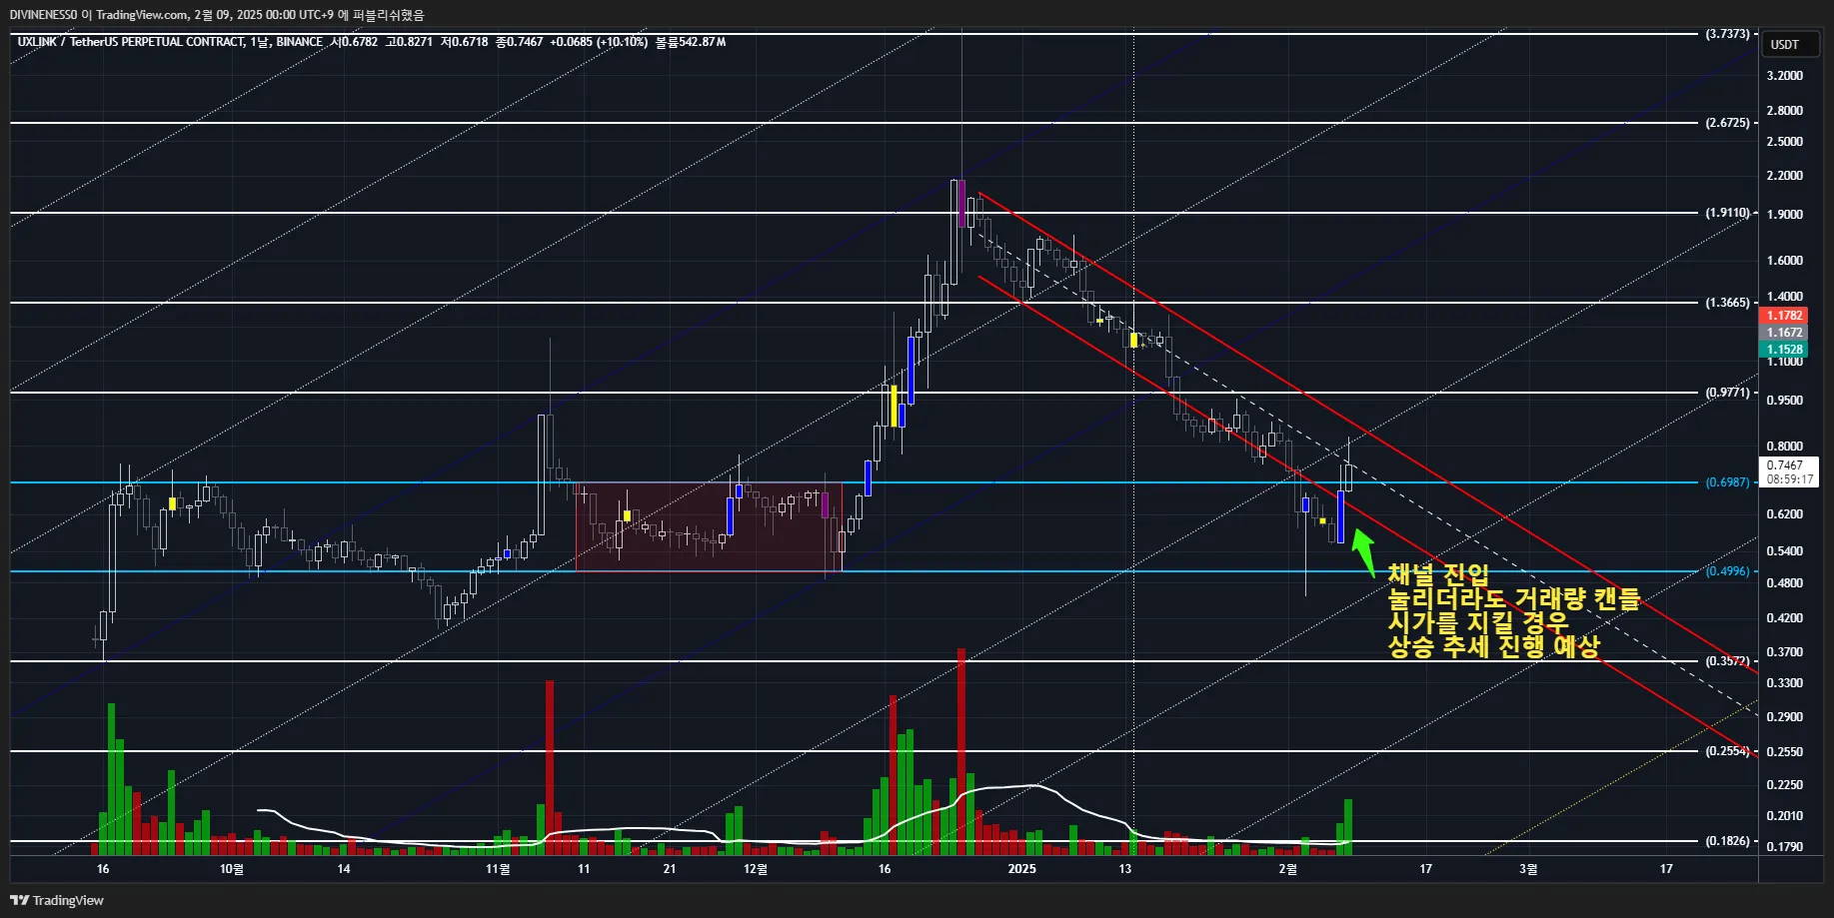The width and height of the screenshot is (1834, 918).
Task: Click the (0.9771) level label
Action: (x=1727, y=393)
